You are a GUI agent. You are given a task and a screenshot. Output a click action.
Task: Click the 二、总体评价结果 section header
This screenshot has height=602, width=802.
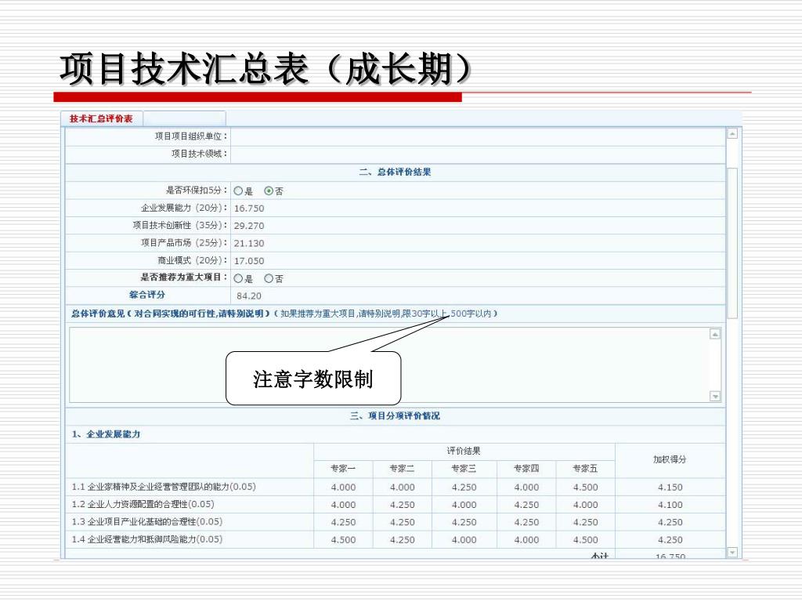point(395,172)
